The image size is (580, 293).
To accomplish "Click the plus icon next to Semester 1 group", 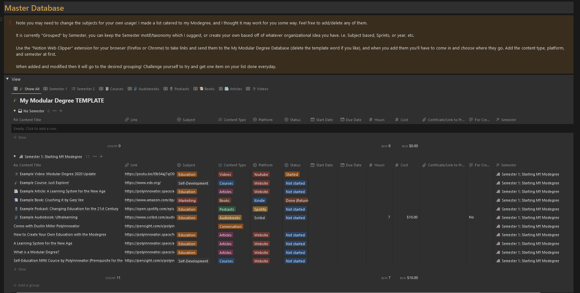I will coord(101,156).
